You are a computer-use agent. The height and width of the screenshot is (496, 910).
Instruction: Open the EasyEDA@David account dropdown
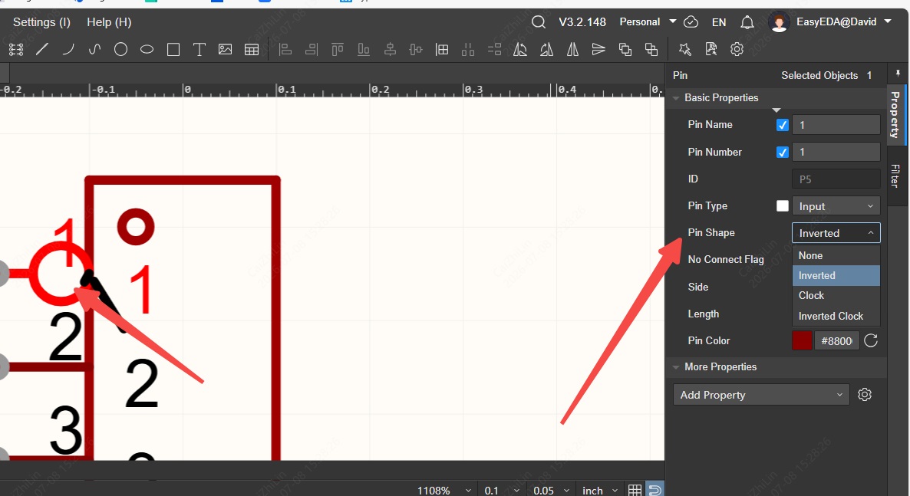[x=844, y=21]
